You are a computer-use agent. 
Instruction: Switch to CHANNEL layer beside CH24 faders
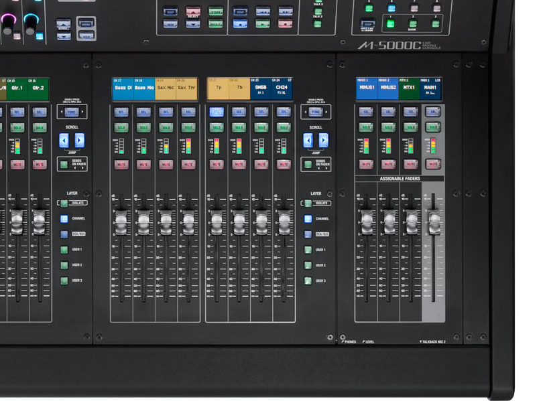click(308, 218)
